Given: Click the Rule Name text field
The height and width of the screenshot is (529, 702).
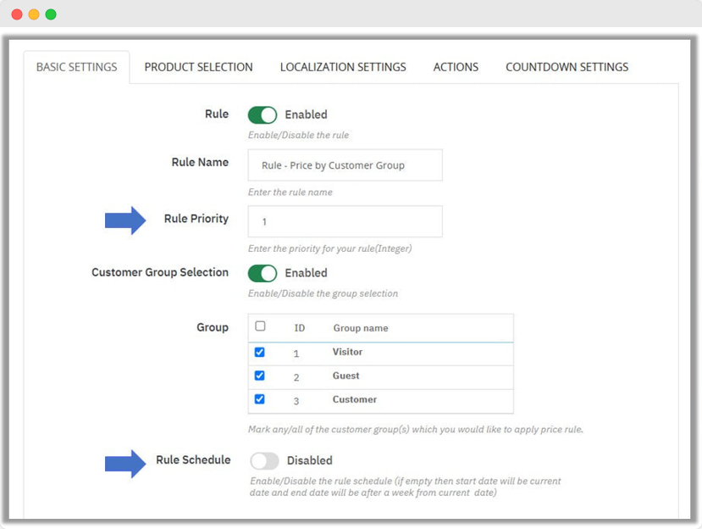Looking at the screenshot, I should 345,165.
